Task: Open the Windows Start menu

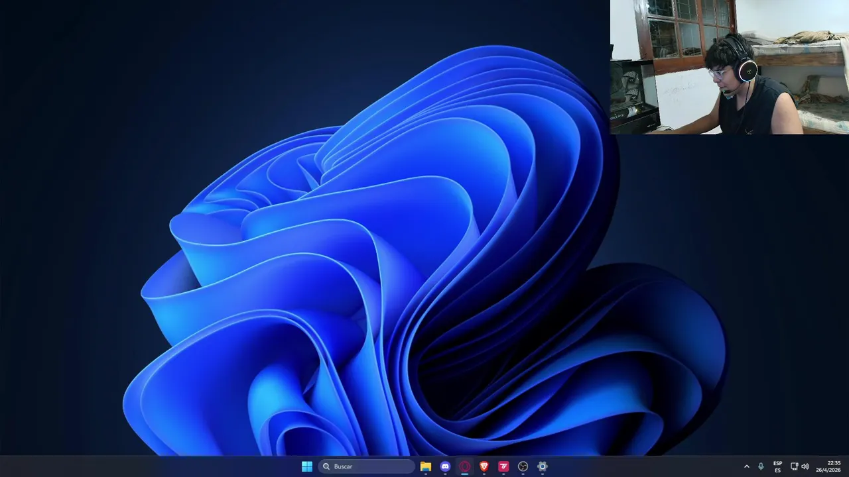Action: click(306, 466)
